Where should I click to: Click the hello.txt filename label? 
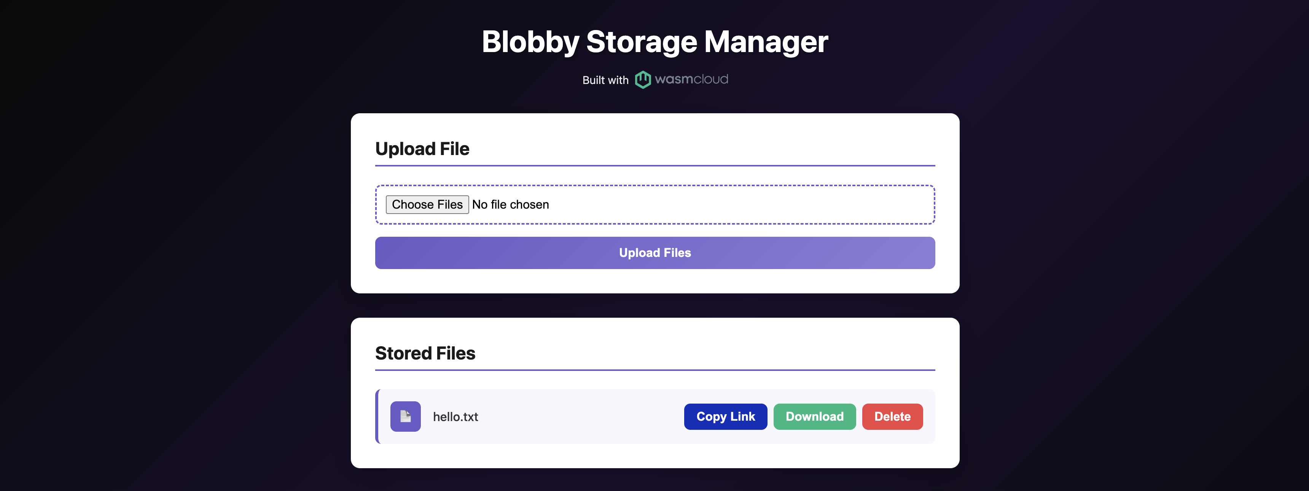click(455, 417)
